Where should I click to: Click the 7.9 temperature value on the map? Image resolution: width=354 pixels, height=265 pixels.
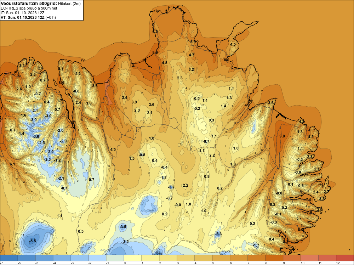[309, 212]
